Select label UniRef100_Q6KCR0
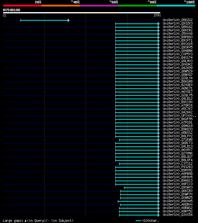This screenshot has height=223, width=198. (178, 191)
